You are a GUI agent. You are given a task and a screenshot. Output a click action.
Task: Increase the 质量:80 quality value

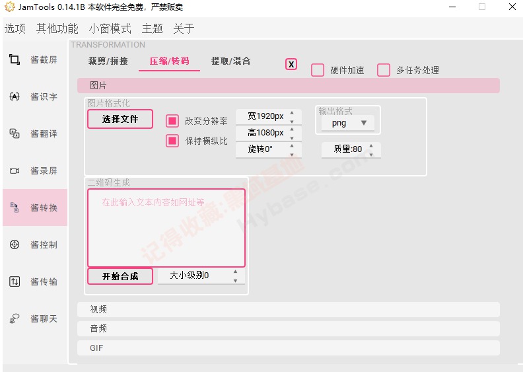[371, 146]
